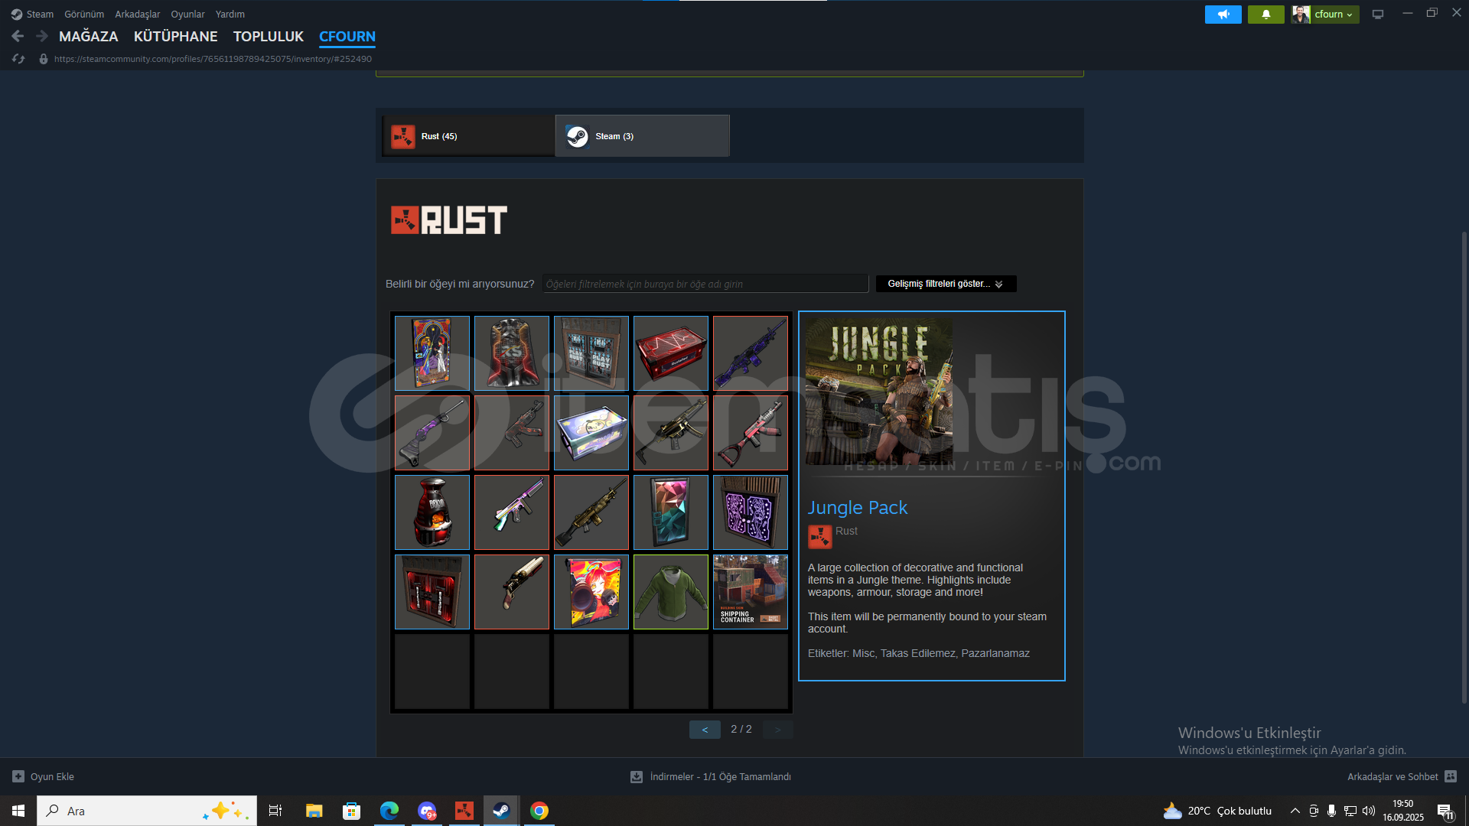The image size is (1469, 826).
Task: Select the blue purple assault rifle item
Action: (751, 353)
